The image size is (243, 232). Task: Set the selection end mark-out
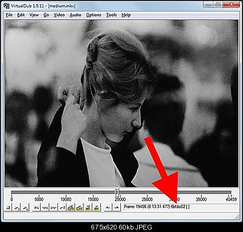click(x=116, y=207)
